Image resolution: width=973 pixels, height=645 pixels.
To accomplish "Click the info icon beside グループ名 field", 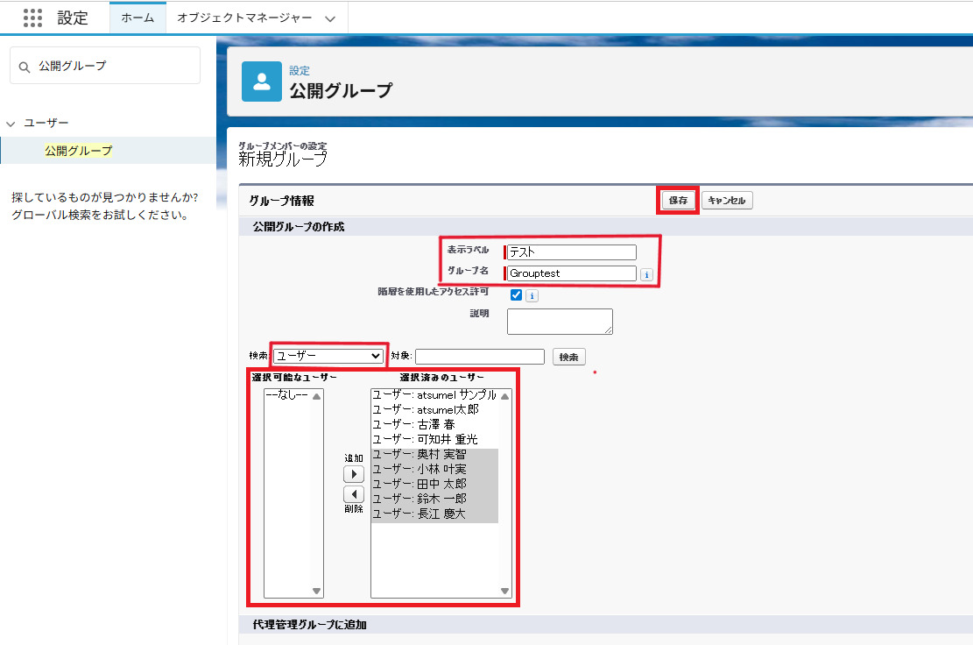I will coord(647,274).
